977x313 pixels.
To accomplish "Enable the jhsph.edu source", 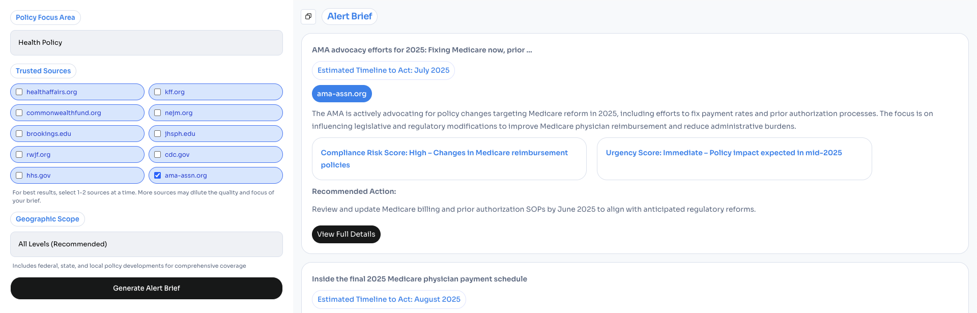I will [x=158, y=134].
